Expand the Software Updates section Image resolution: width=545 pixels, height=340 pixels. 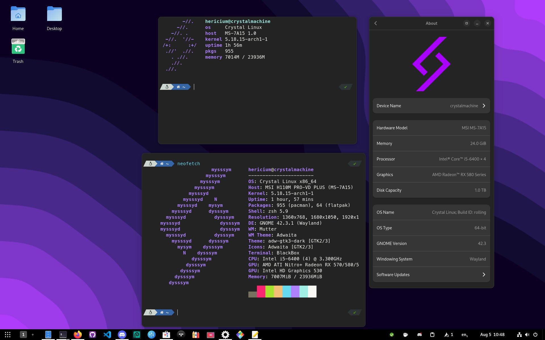pyautogui.click(x=483, y=274)
